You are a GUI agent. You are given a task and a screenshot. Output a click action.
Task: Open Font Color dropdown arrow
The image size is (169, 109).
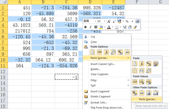[112, 27]
